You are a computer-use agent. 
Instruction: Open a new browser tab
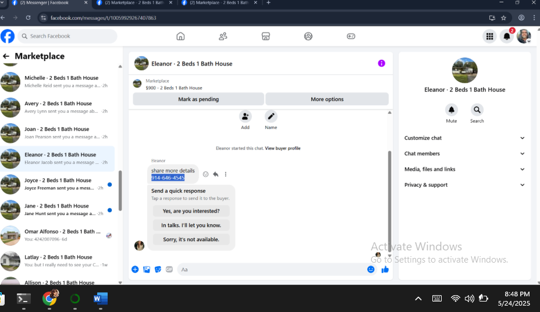click(x=268, y=3)
